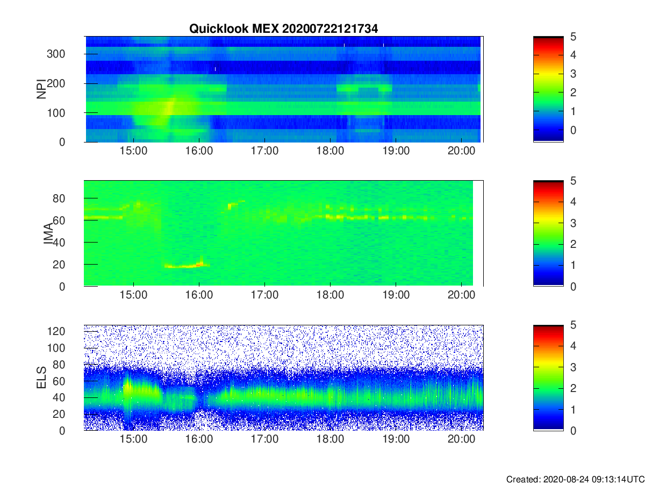Image resolution: width=645 pixels, height=484 pixels.
Task: Click the '20:00' tick under the ELS plot
Action: pyautogui.click(x=461, y=440)
